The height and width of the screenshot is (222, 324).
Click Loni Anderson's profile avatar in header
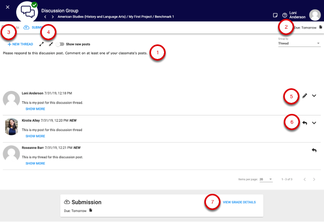315,15
